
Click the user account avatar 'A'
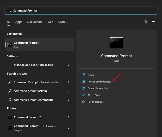pyautogui.click(x=146, y=22)
